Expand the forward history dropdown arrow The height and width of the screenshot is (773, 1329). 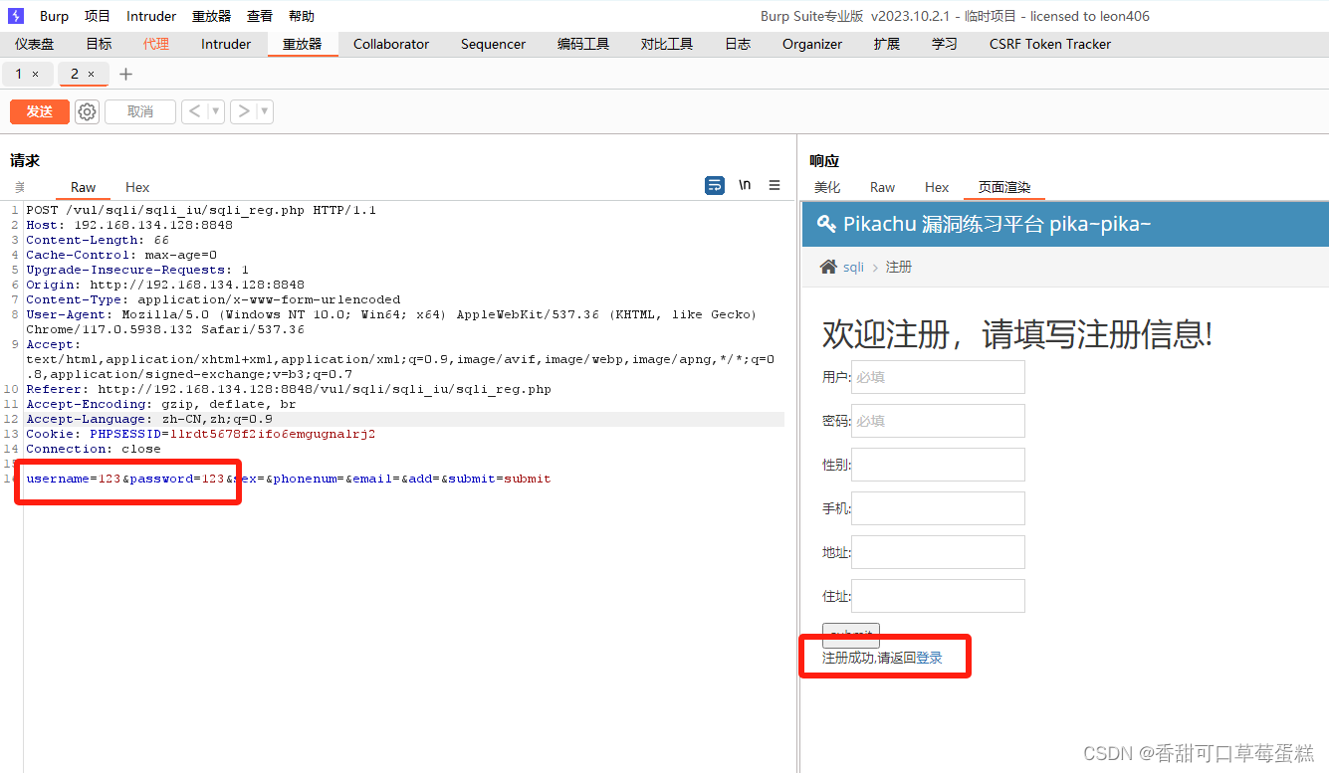265,111
